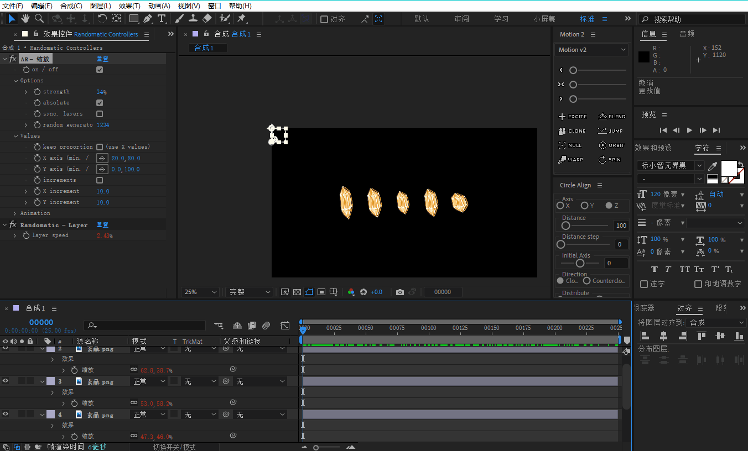Click the WARP button in Motion 2
The image size is (748, 451).
pyautogui.click(x=570, y=160)
